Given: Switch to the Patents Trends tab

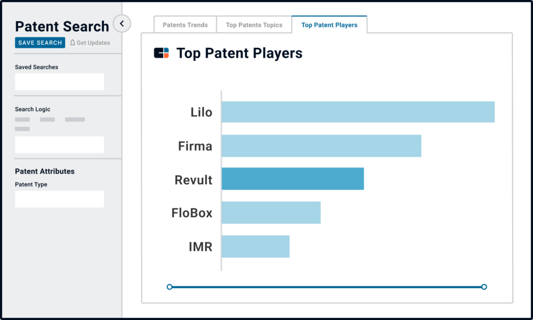Looking at the screenshot, I should tap(185, 25).
